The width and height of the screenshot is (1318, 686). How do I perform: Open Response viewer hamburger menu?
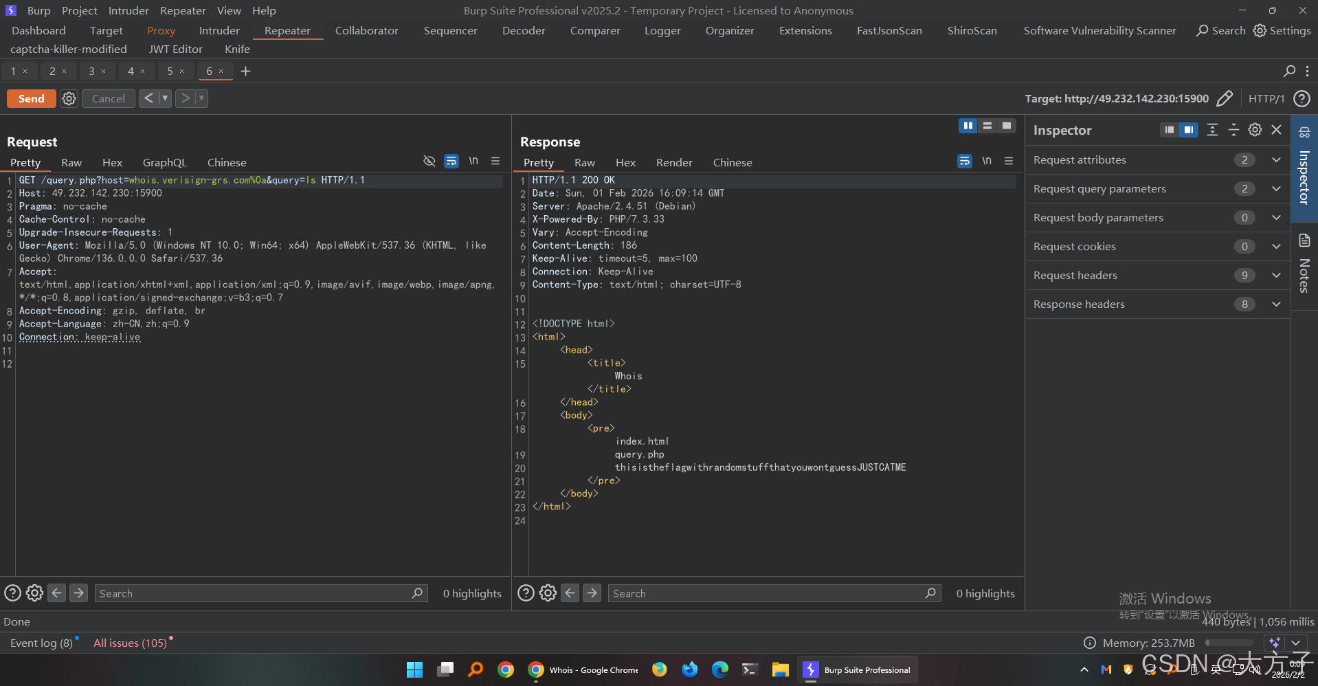(1009, 161)
